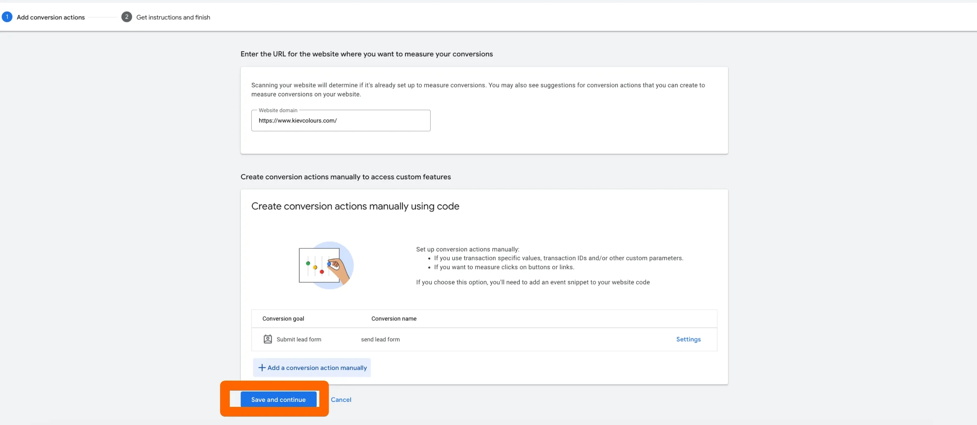Click Save and continue button
The width and height of the screenshot is (977, 425).
point(278,400)
